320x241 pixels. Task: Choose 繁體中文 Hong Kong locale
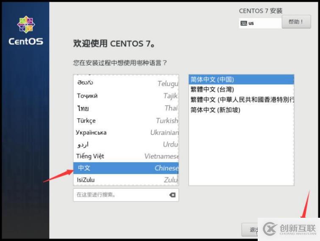(242, 99)
